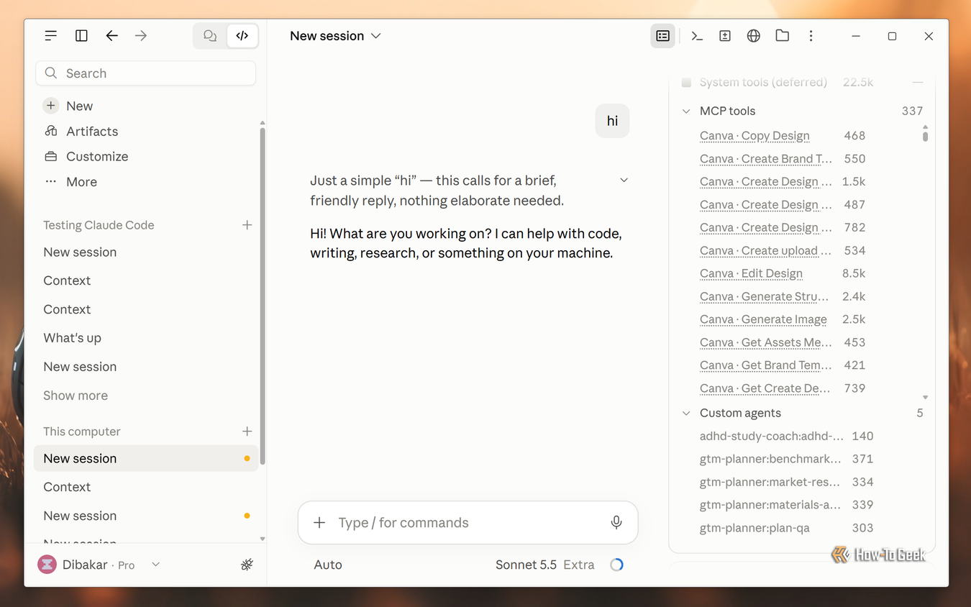
Task: Click the circular usage progress indicator
Action: tap(616, 565)
